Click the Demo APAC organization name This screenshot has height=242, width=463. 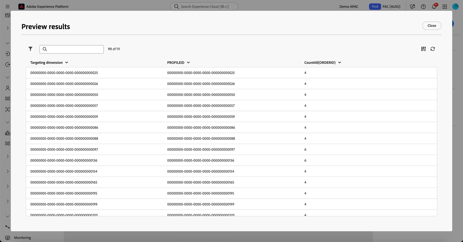point(349,6)
